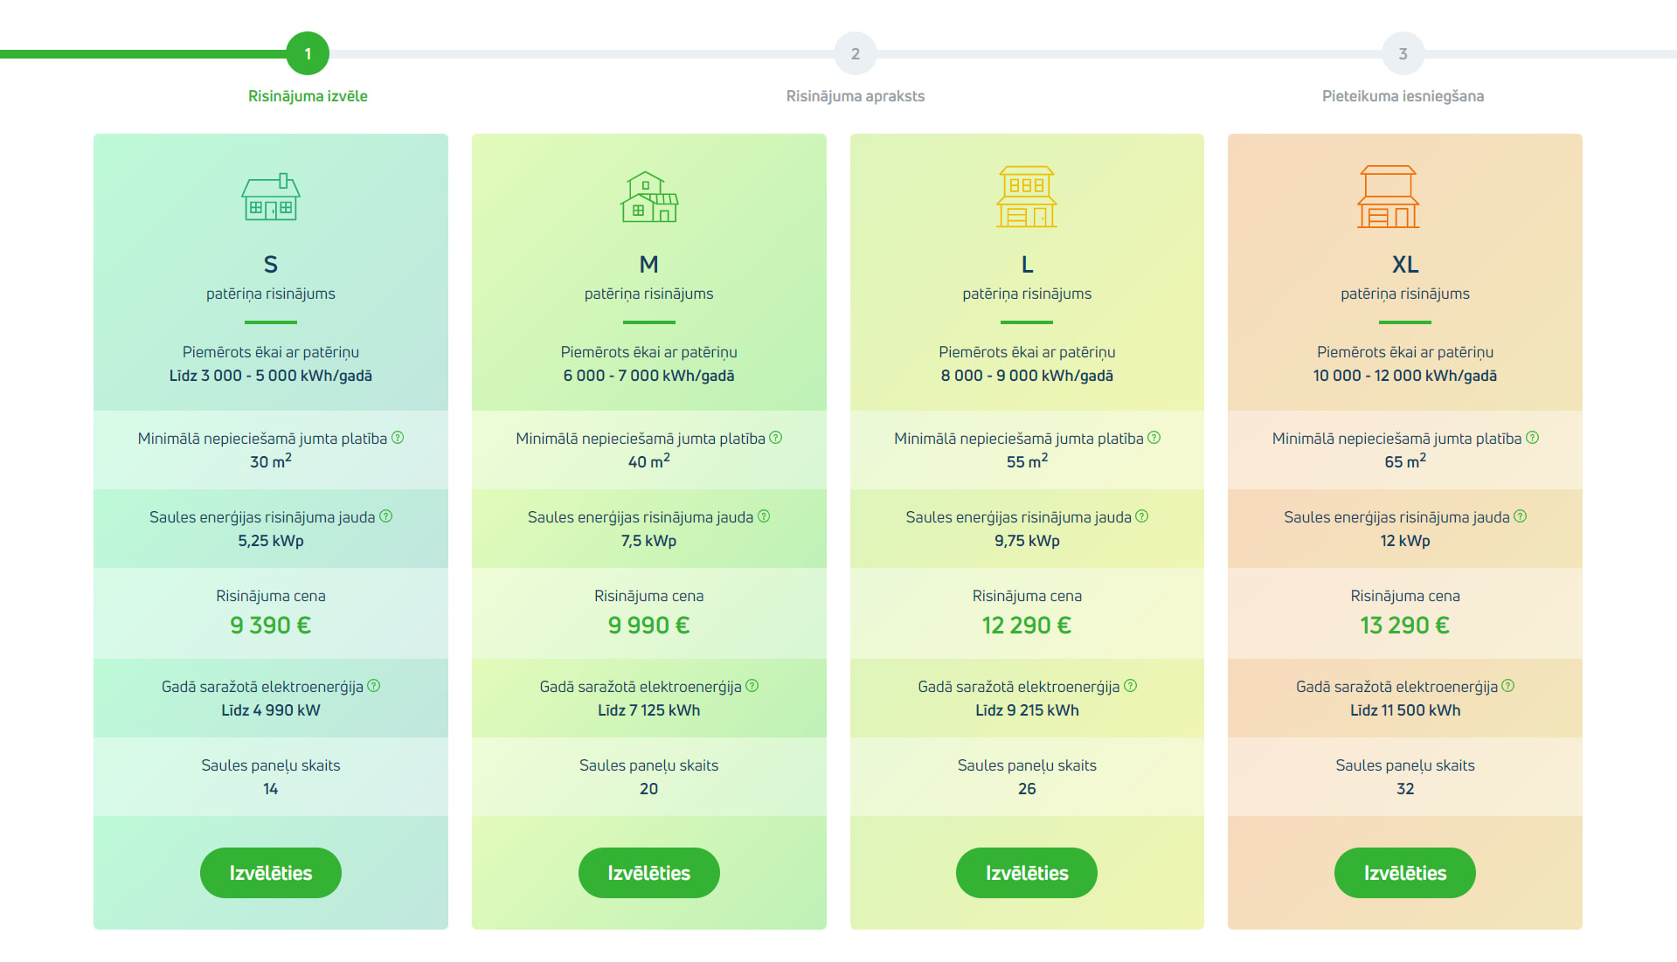Pick the L plan Izvēlēties button
Viewport: 1677px width, 962px height.
[x=1027, y=873]
